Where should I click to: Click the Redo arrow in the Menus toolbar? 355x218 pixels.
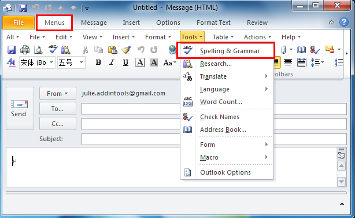pos(154,50)
